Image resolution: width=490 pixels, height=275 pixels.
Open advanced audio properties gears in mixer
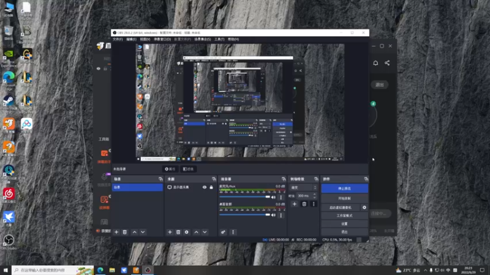click(x=223, y=232)
